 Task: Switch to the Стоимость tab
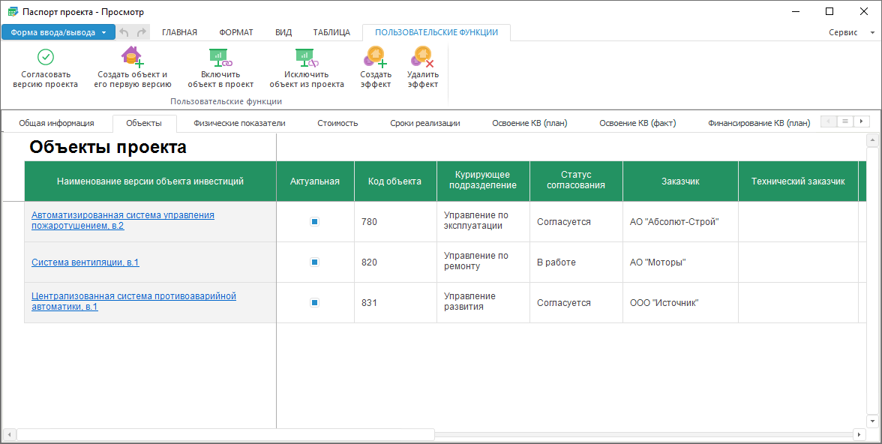click(337, 124)
